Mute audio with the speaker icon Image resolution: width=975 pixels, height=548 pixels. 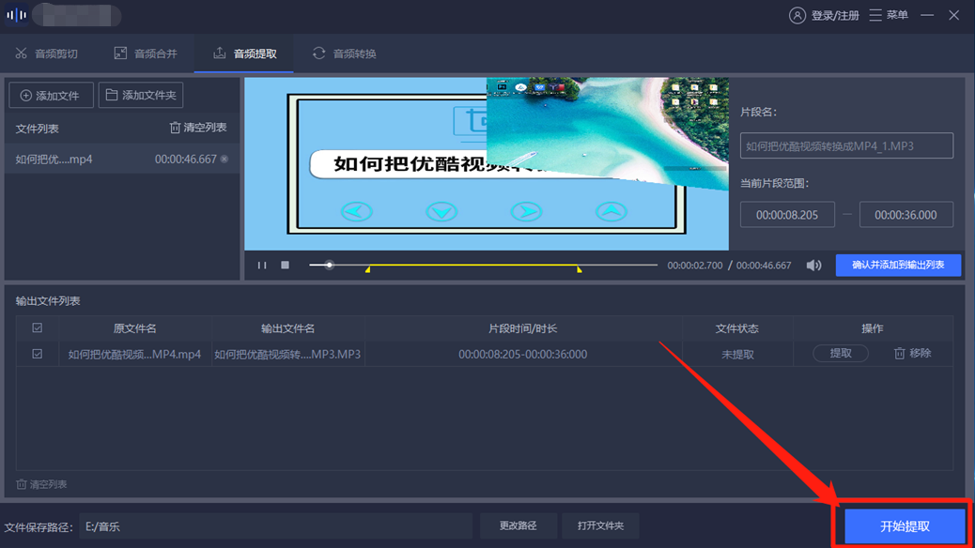pyautogui.click(x=813, y=266)
